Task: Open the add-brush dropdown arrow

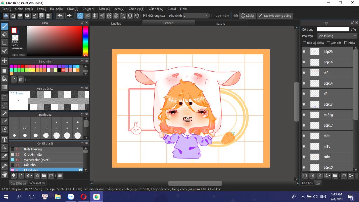Action: pyautogui.click(x=31, y=176)
